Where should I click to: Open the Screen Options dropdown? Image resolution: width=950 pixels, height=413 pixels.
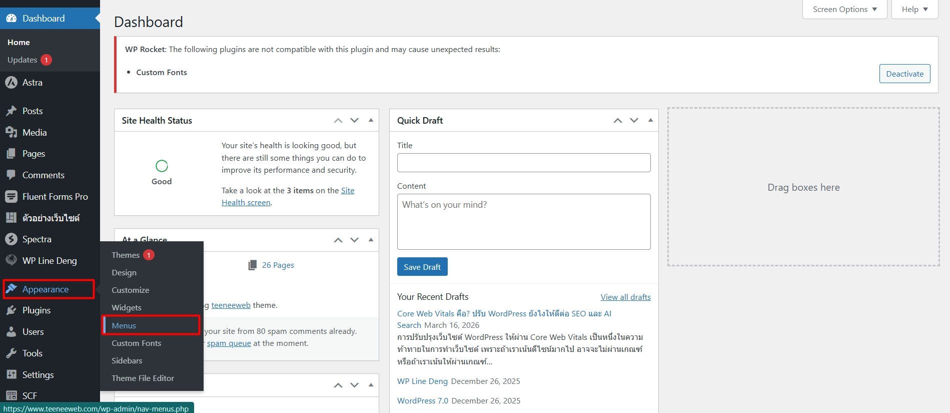coord(844,9)
